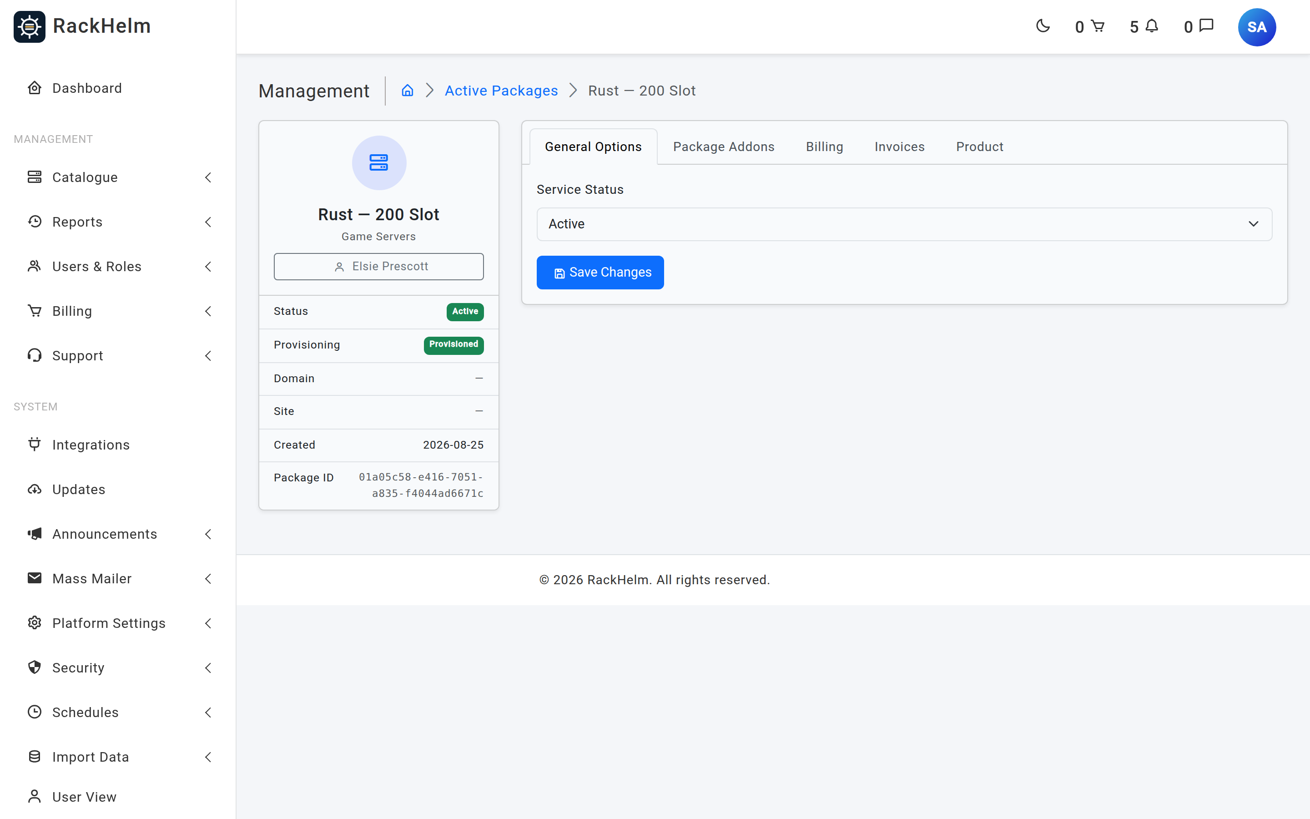Screen dimensions: 1310x819
Task: Click the Integrations plug icon
Action: click(35, 444)
